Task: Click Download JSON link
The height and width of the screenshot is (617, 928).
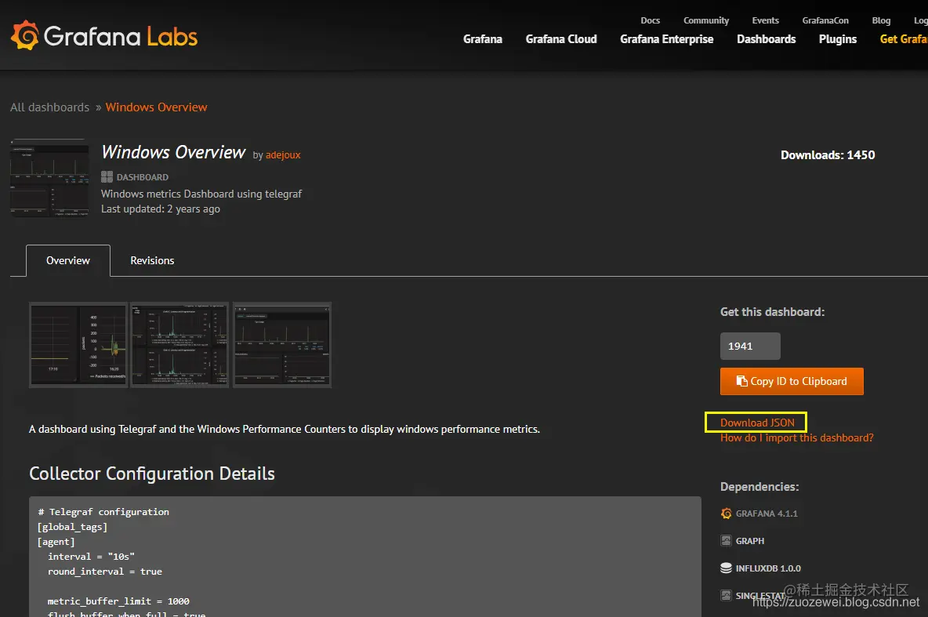Action: [757, 423]
